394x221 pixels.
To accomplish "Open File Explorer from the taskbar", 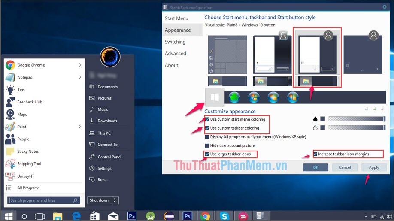I will 58,216.
